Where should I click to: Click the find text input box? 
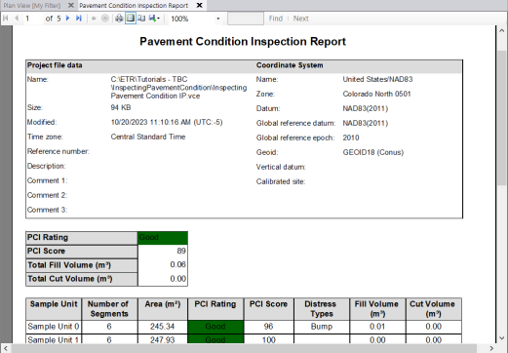[x=246, y=19]
